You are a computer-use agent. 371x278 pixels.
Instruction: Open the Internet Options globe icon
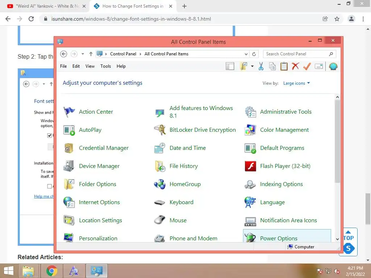[x=69, y=202]
